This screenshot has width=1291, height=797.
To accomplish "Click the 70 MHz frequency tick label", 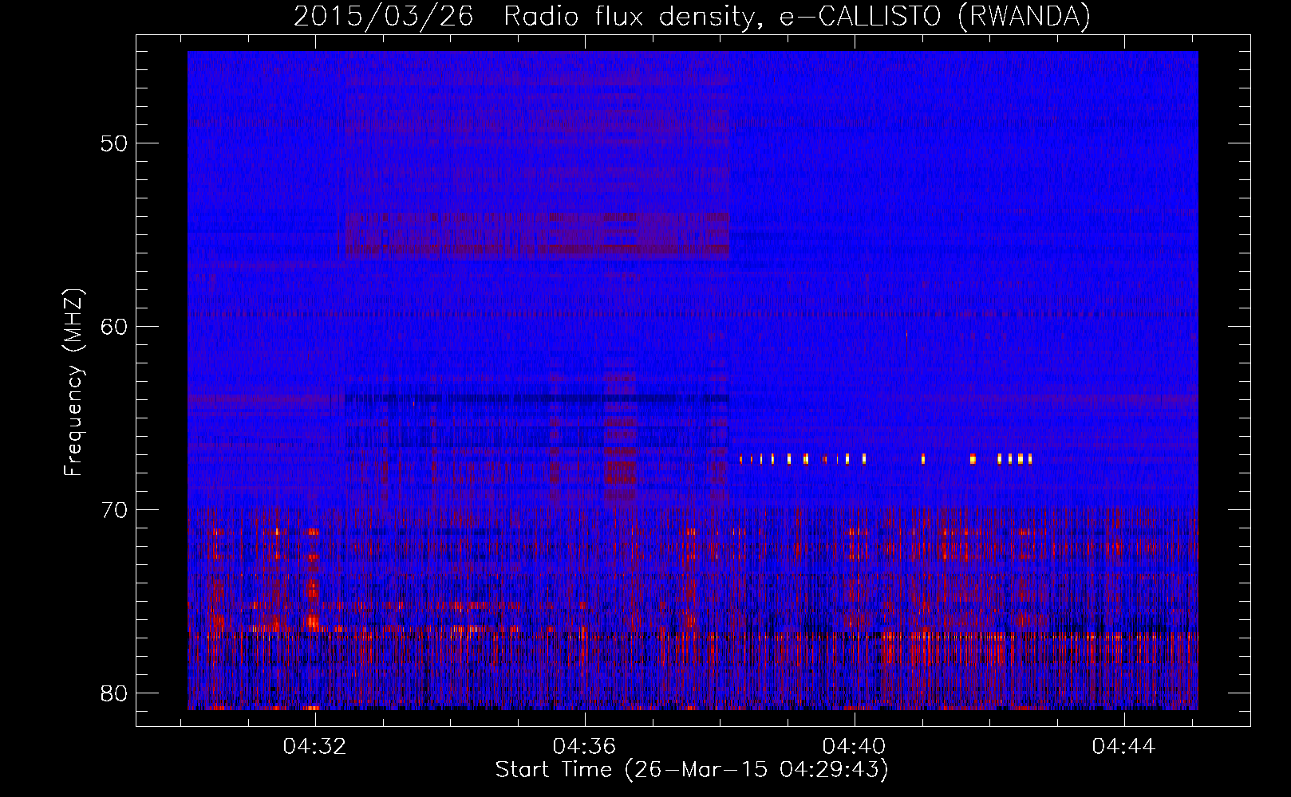I will (x=114, y=510).
